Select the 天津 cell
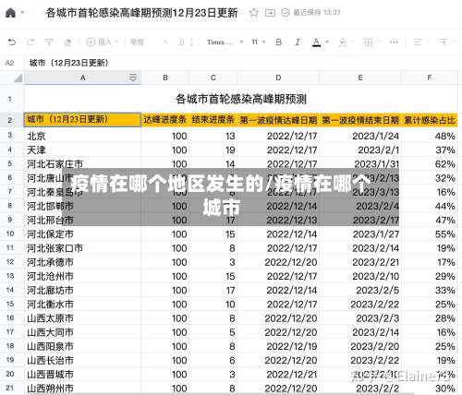Image resolution: width=462 pixels, height=395 pixels. tap(82, 150)
